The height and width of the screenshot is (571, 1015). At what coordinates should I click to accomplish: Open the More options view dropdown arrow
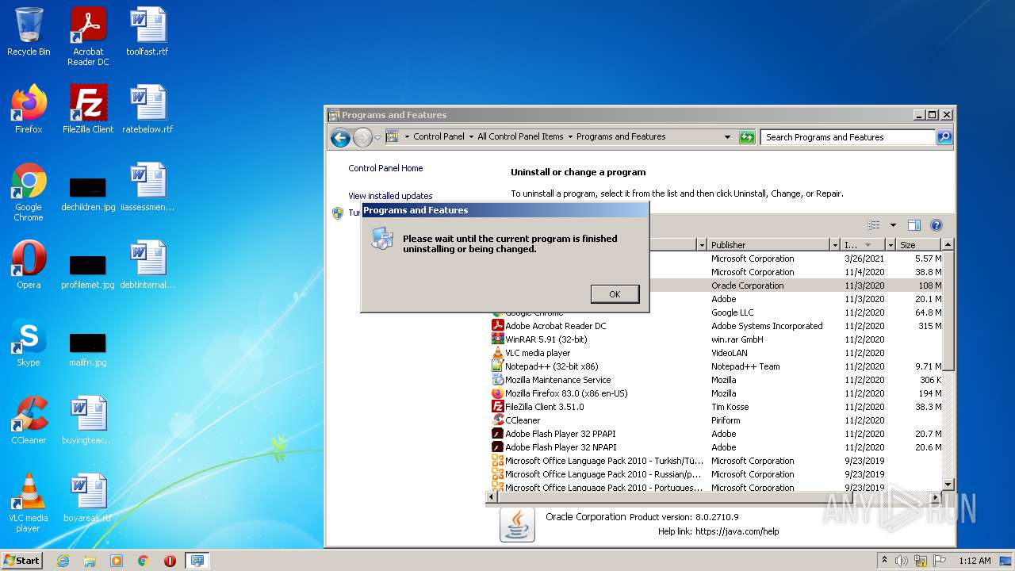(x=893, y=225)
